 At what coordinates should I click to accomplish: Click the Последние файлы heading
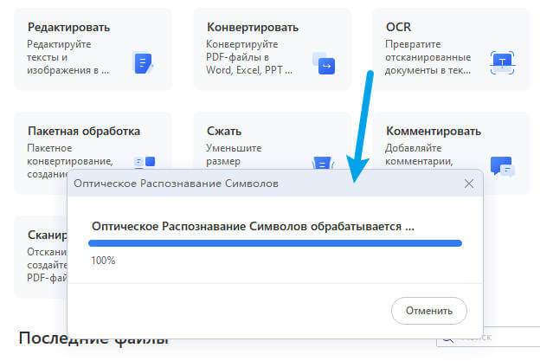[x=93, y=338]
